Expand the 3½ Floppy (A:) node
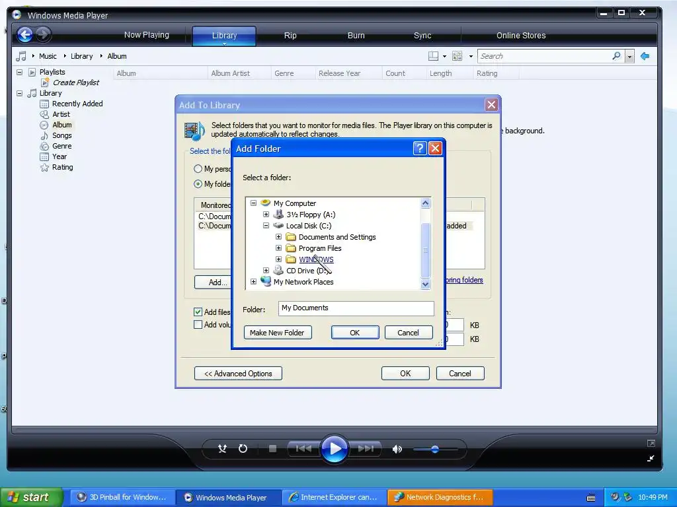The image size is (677, 507). 266,215
